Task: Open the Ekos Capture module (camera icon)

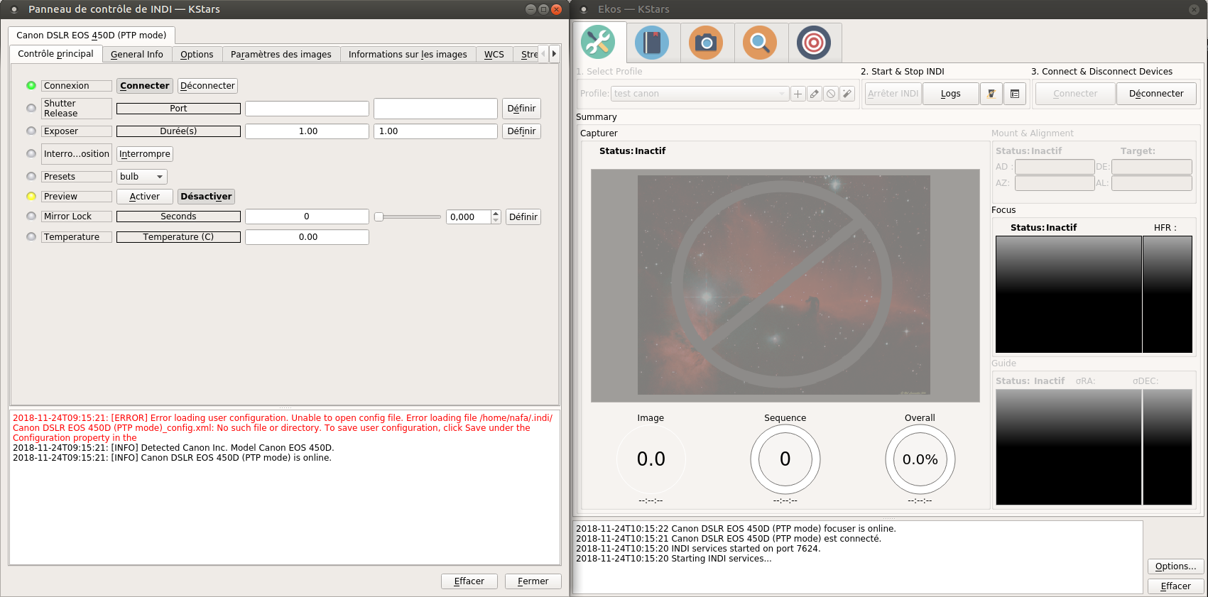Action: (706, 43)
